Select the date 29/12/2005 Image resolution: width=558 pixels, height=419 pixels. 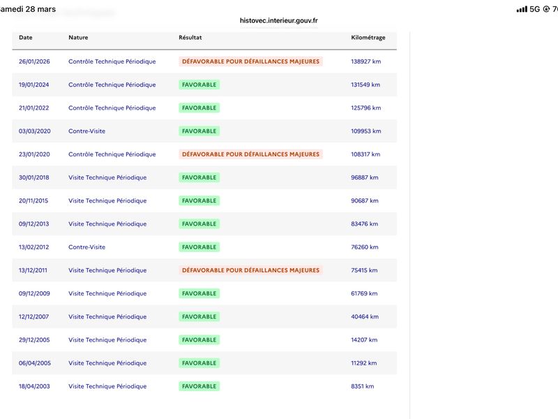[34, 339]
